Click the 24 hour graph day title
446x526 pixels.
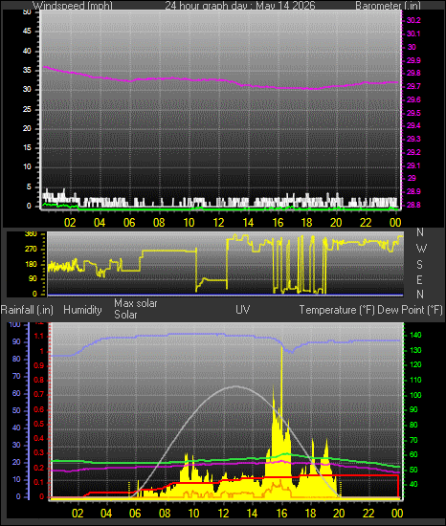click(x=240, y=6)
